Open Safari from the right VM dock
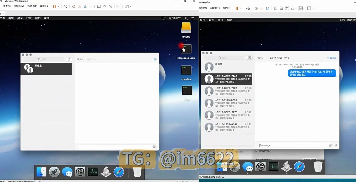This screenshot has width=356, height=182. pyautogui.click(x=299, y=167)
